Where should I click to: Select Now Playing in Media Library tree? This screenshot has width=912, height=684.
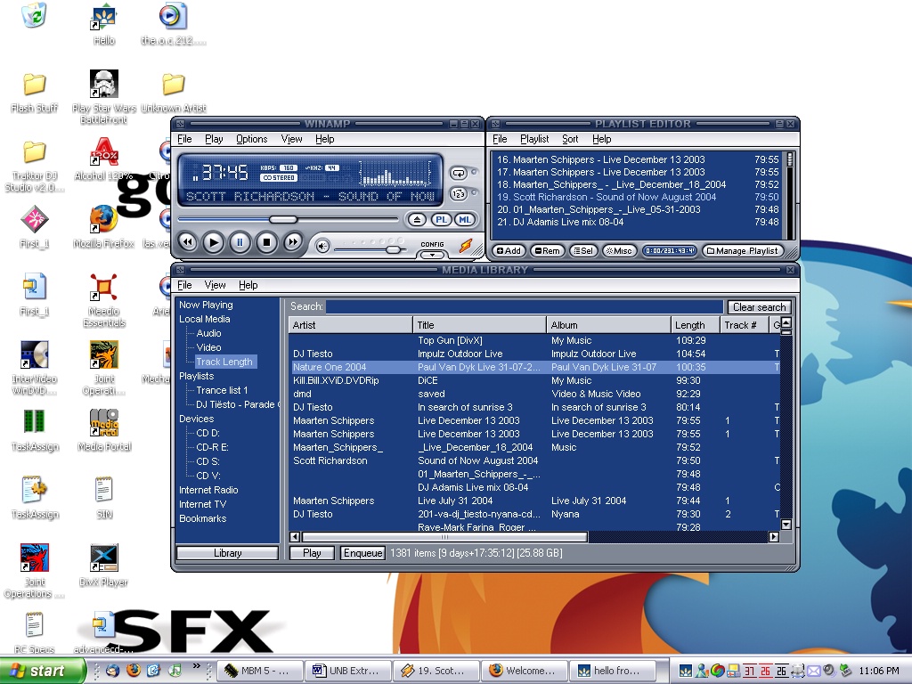click(x=206, y=305)
